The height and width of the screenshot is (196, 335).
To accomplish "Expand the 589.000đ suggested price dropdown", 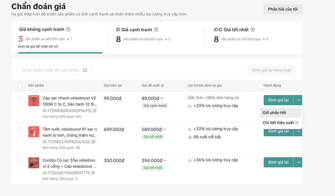I will [x=165, y=129].
